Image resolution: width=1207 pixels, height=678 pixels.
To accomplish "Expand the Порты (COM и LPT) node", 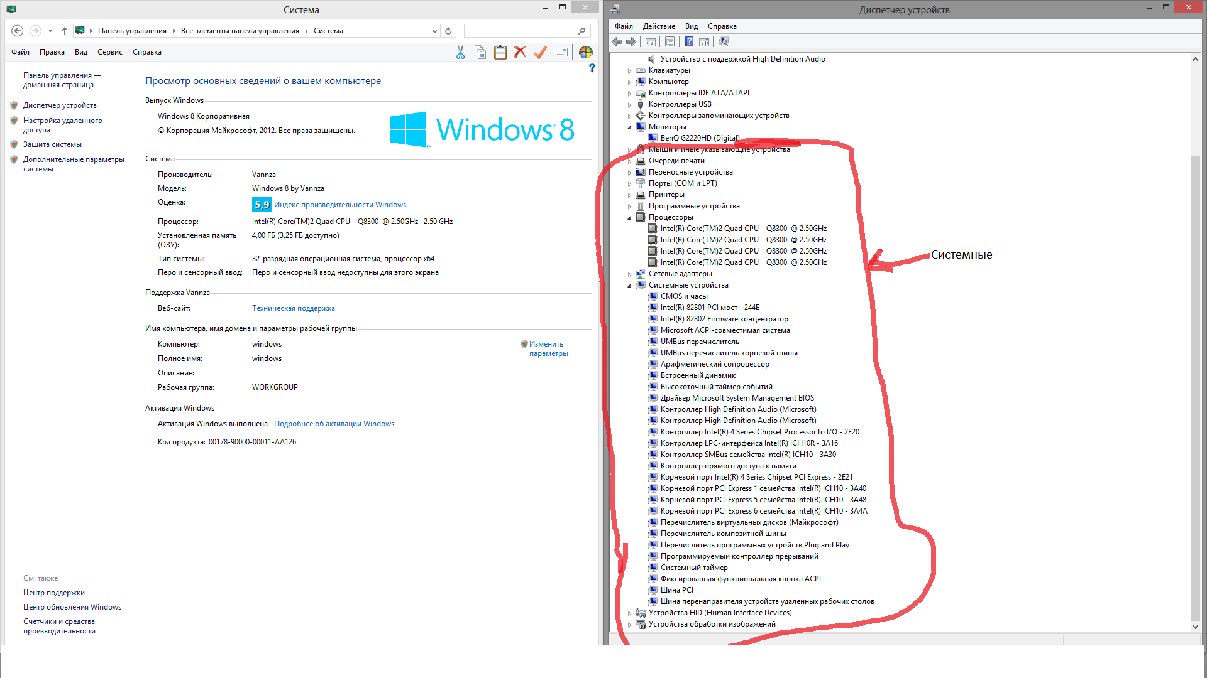I will tap(629, 184).
